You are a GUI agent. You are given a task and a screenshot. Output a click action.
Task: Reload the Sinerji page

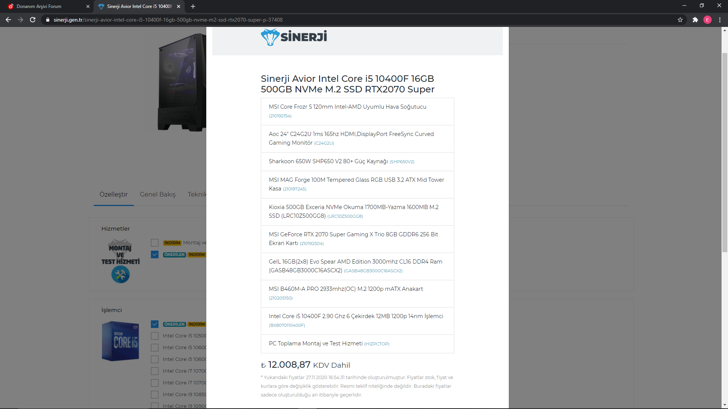coord(33,20)
